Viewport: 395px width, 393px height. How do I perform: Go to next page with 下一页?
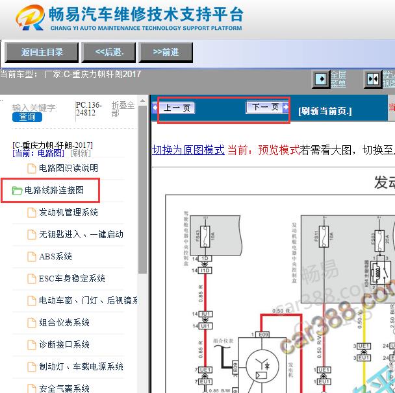pyautogui.click(x=268, y=108)
